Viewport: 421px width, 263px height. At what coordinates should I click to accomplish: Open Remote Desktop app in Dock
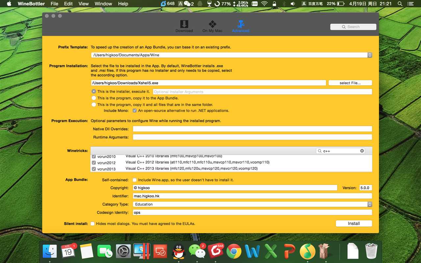[161, 251]
